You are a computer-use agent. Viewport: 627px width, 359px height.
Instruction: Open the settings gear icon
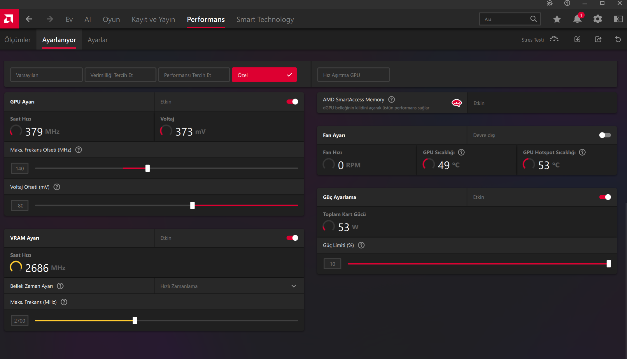click(598, 19)
